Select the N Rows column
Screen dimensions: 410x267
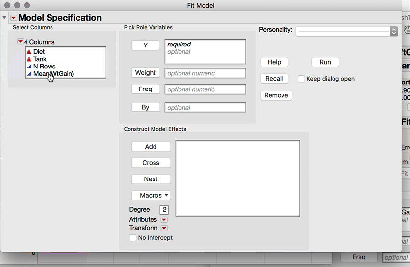click(45, 66)
